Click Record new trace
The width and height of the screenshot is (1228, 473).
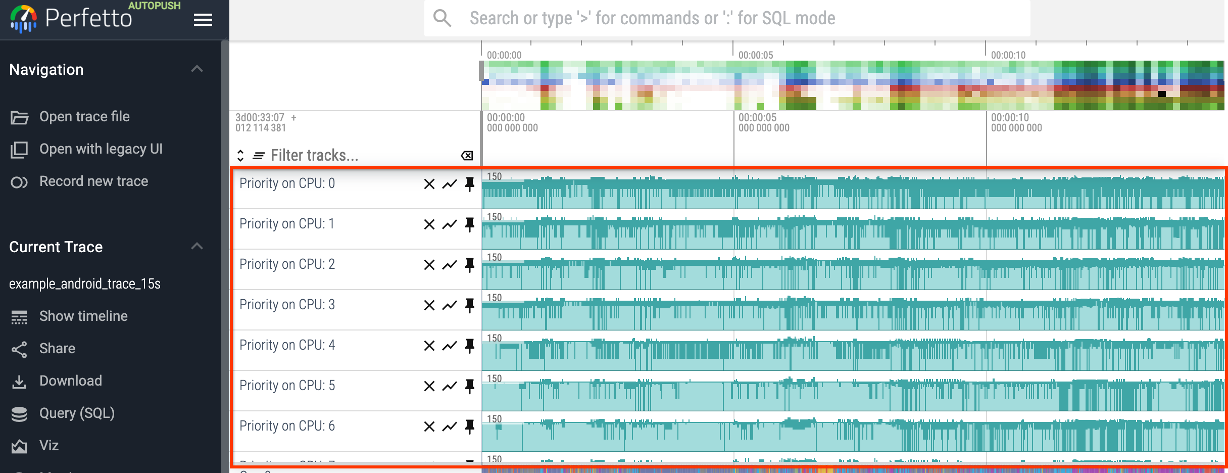tap(93, 181)
